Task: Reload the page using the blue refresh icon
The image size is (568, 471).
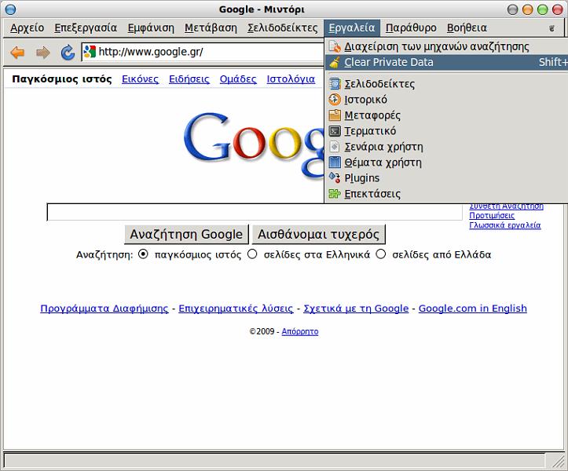Action: pyautogui.click(x=68, y=53)
